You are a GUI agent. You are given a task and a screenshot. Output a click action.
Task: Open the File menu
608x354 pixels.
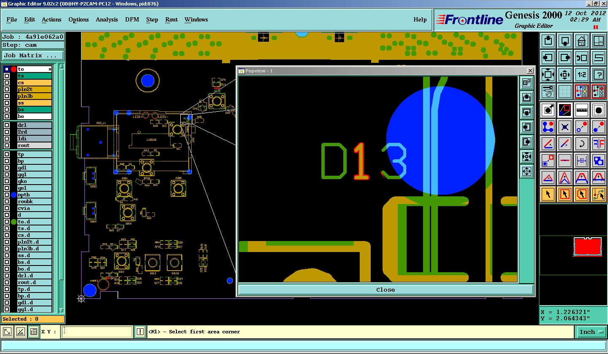click(12, 20)
